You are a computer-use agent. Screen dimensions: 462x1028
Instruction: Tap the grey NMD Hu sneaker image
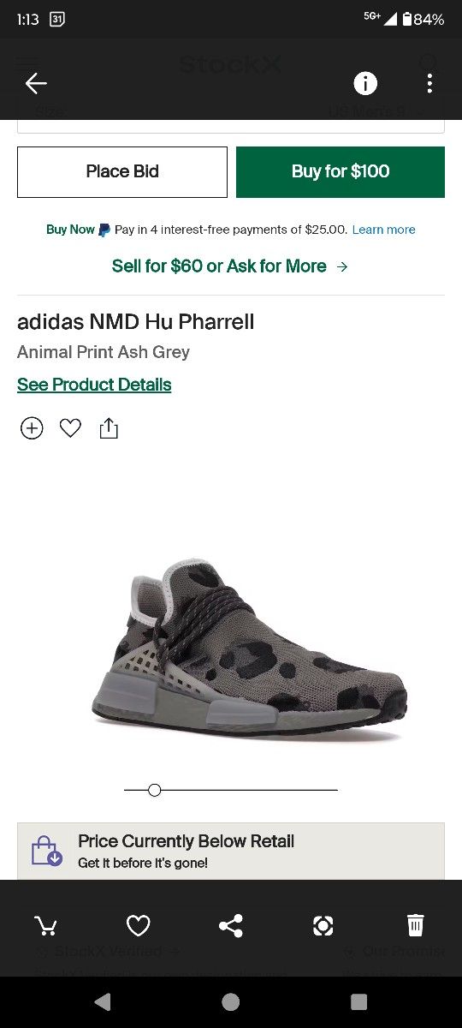pyautogui.click(x=248, y=648)
